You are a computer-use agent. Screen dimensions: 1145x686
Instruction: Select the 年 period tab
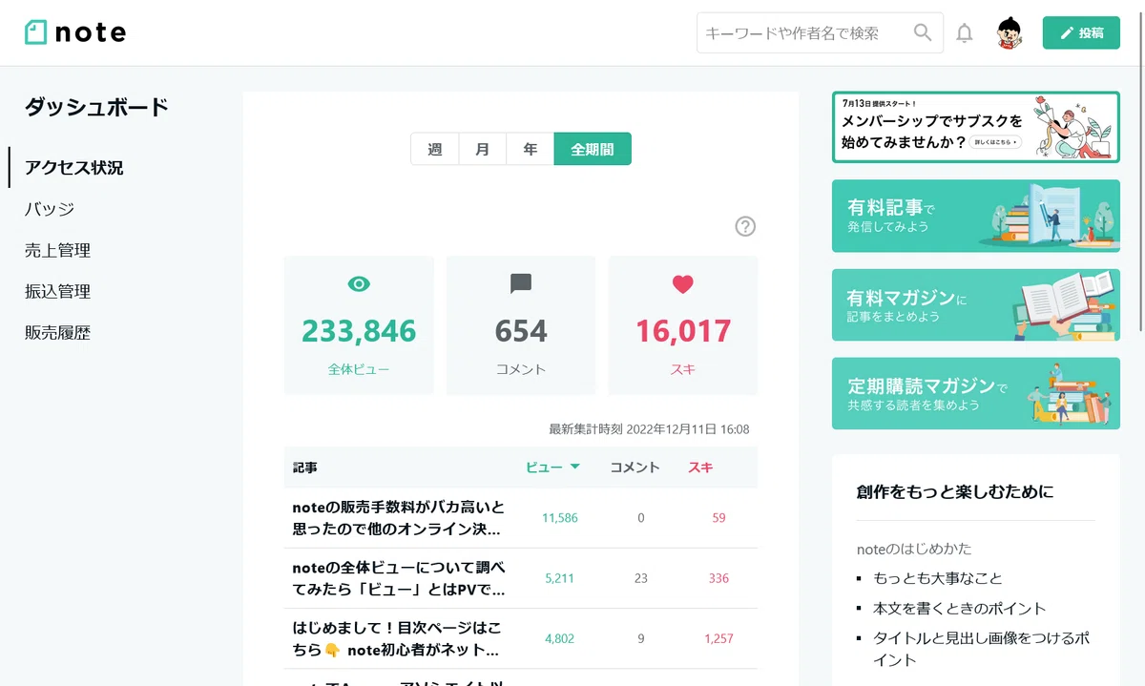[531, 149]
